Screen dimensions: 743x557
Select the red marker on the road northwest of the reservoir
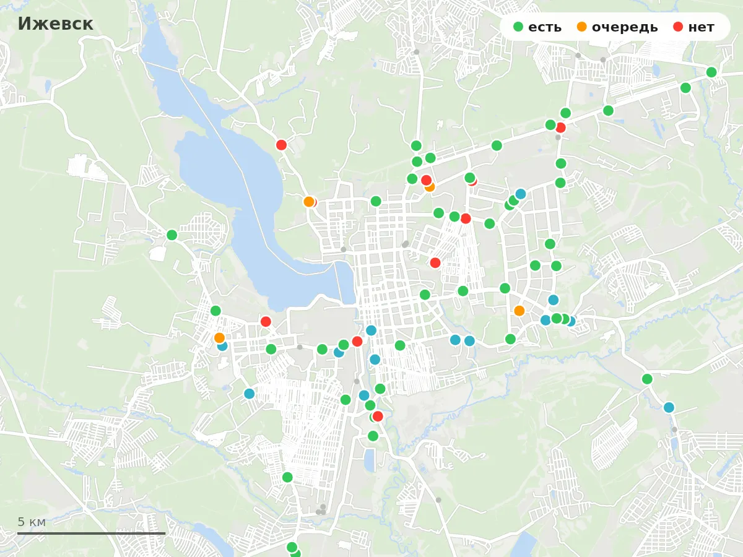click(x=281, y=145)
